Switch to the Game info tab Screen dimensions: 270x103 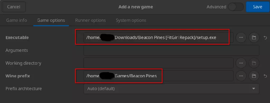[17, 20]
